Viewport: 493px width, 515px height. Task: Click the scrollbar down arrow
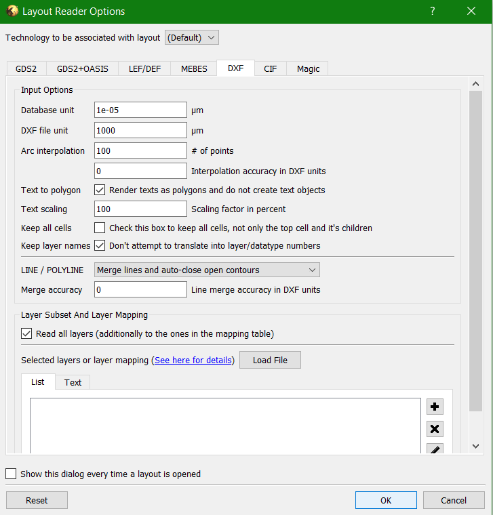[x=475, y=446]
